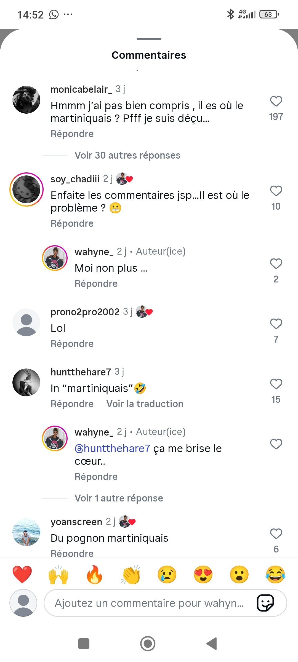Open the @huntthehare7 mention link

(x=112, y=449)
